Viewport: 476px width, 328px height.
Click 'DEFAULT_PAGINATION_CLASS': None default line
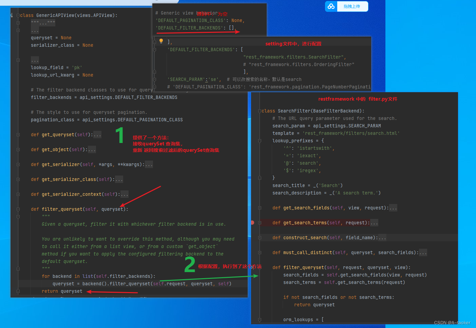click(x=200, y=20)
